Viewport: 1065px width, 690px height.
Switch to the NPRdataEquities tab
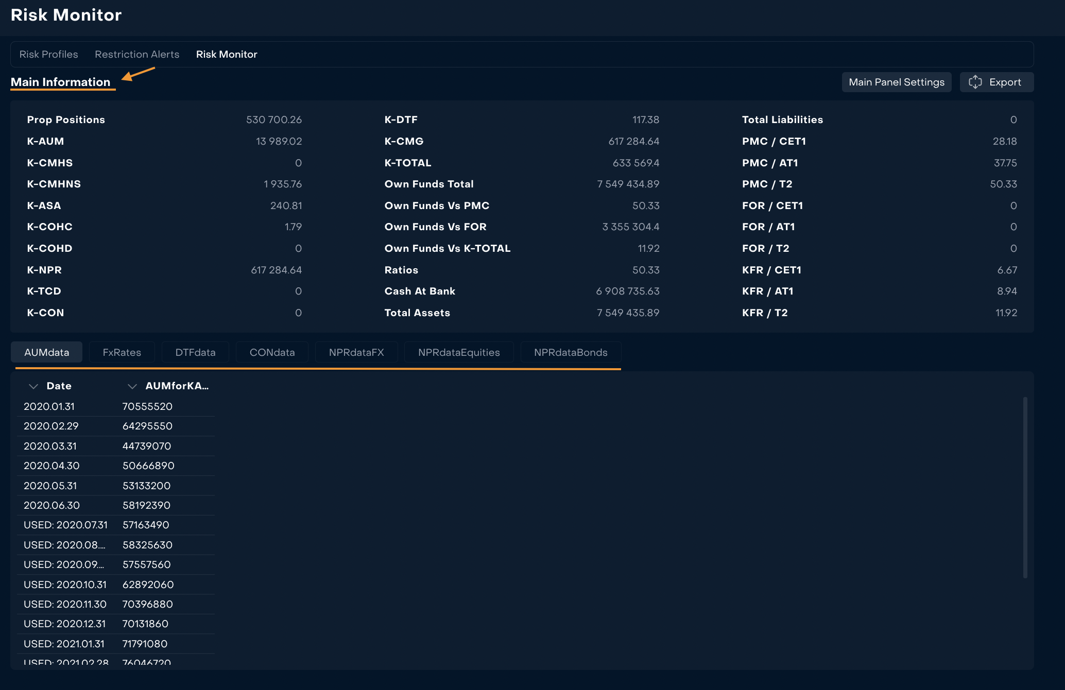(x=459, y=352)
